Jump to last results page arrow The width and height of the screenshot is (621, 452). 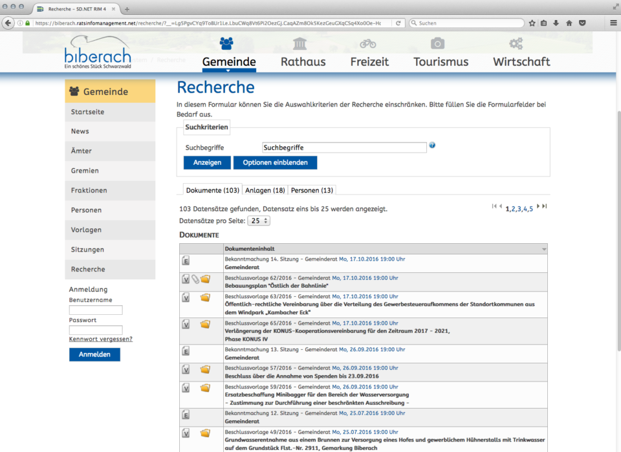pos(545,206)
